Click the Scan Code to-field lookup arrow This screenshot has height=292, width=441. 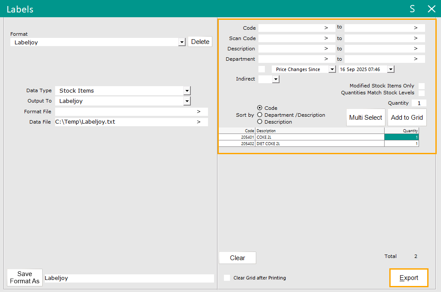(416, 38)
